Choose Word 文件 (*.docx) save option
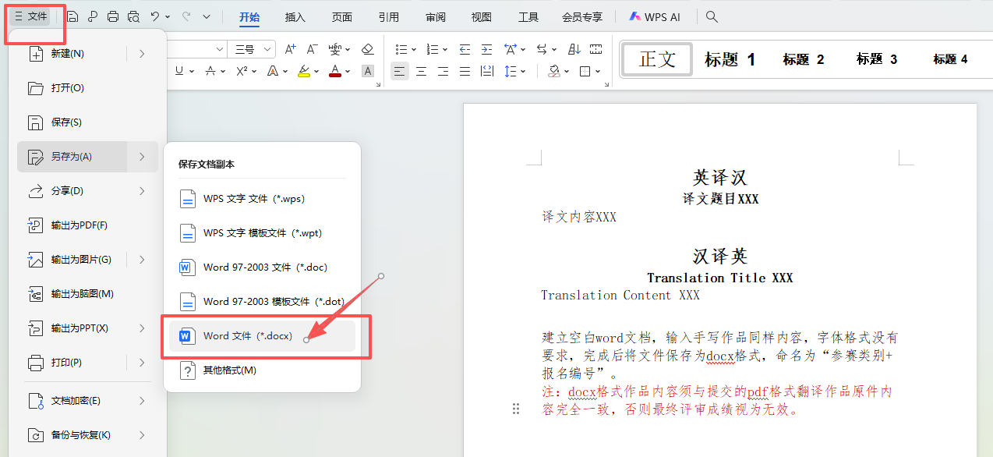This screenshot has height=457, width=993. pos(248,336)
